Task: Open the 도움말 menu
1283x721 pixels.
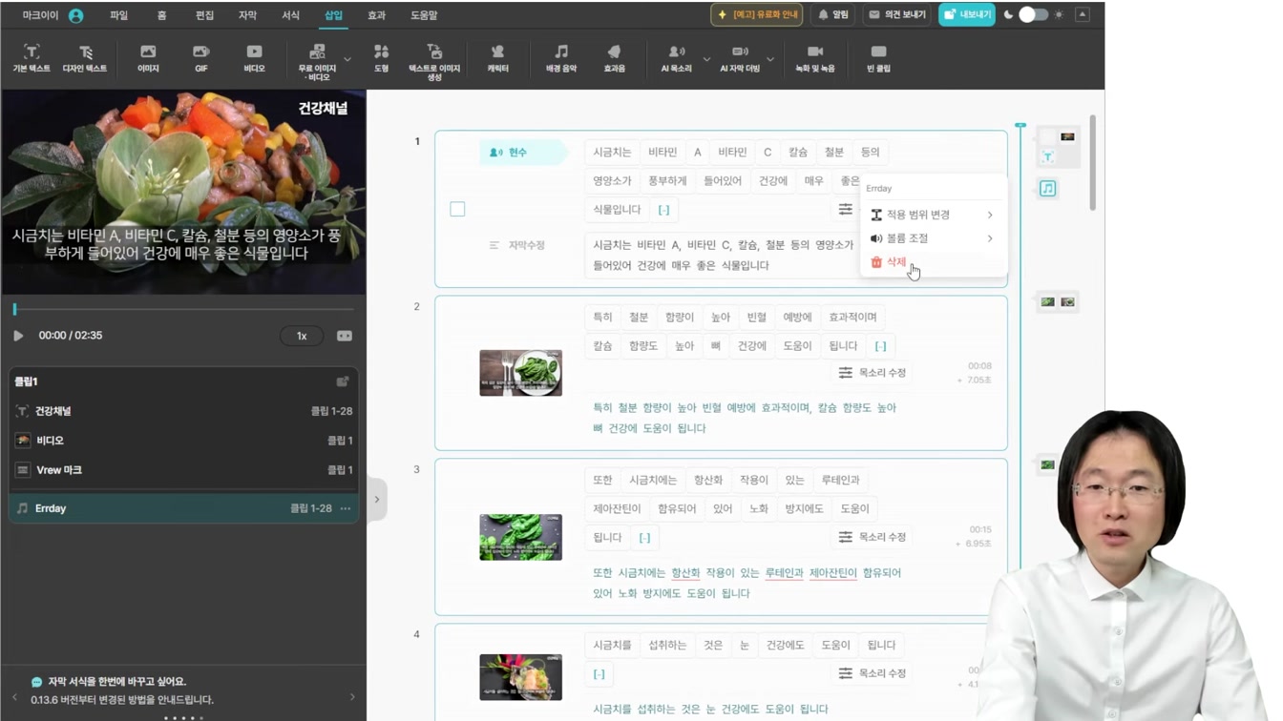Action: click(424, 15)
